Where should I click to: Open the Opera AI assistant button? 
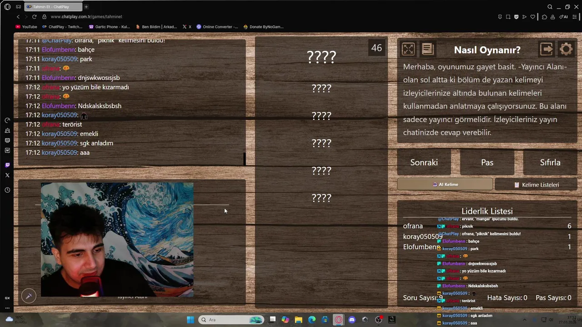pos(564,17)
